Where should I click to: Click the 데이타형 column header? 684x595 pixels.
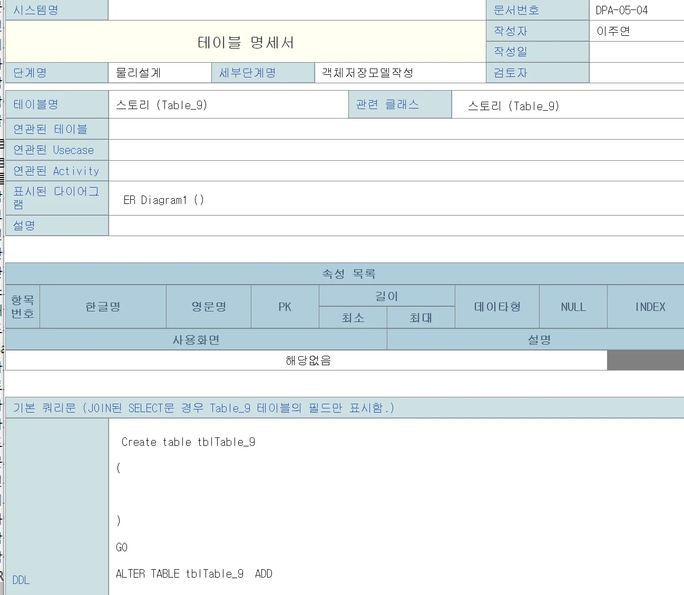pyautogui.click(x=497, y=307)
